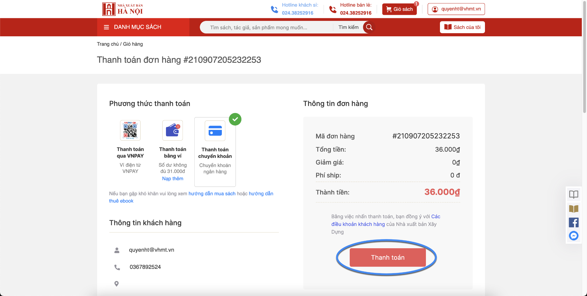Viewport: 587px width, 296px height.
Task: Expand the DANH MỤC SÁCH category menu
Action: point(143,27)
